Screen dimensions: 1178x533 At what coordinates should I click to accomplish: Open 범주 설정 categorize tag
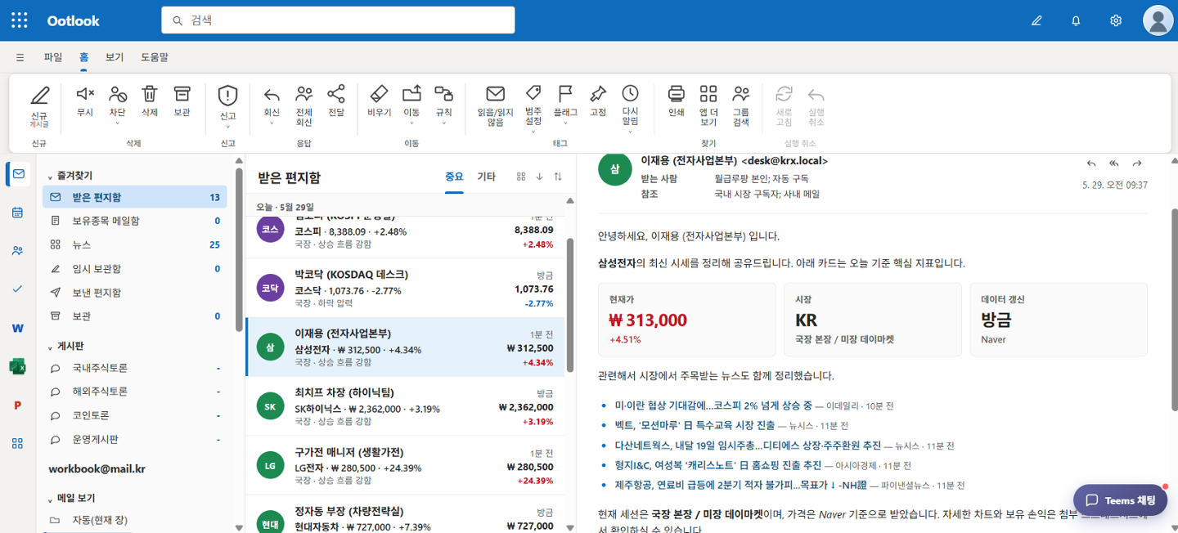click(533, 105)
